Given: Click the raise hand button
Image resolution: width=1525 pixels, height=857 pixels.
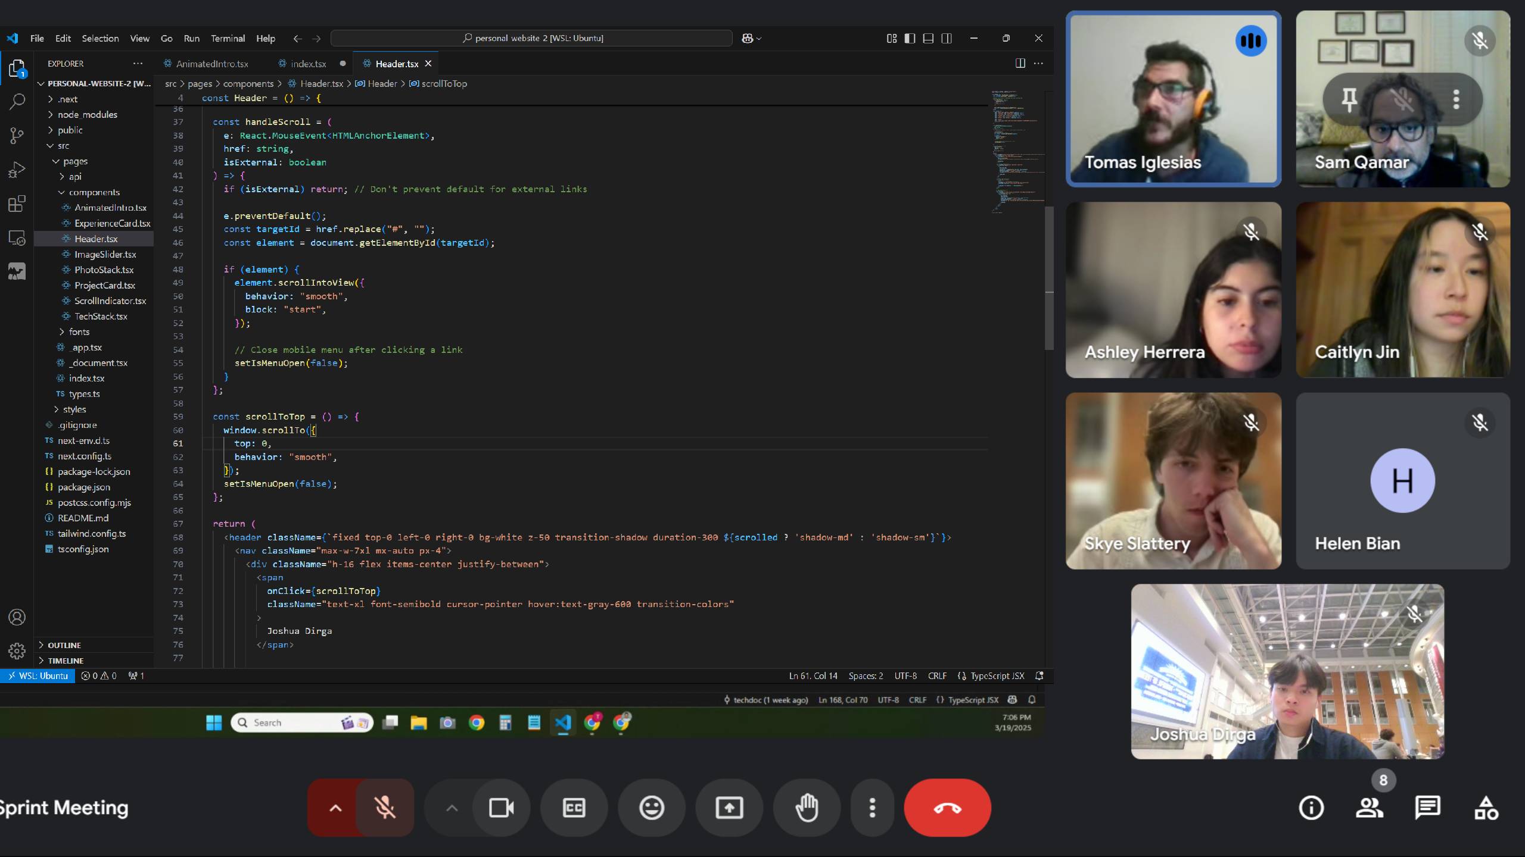Looking at the screenshot, I should pyautogui.click(x=807, y=808).
